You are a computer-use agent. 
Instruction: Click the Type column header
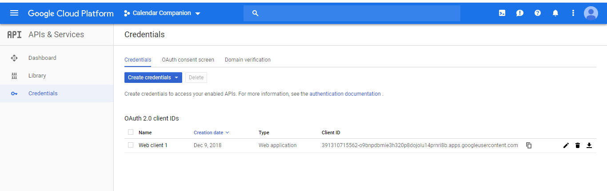coord(264,133)
